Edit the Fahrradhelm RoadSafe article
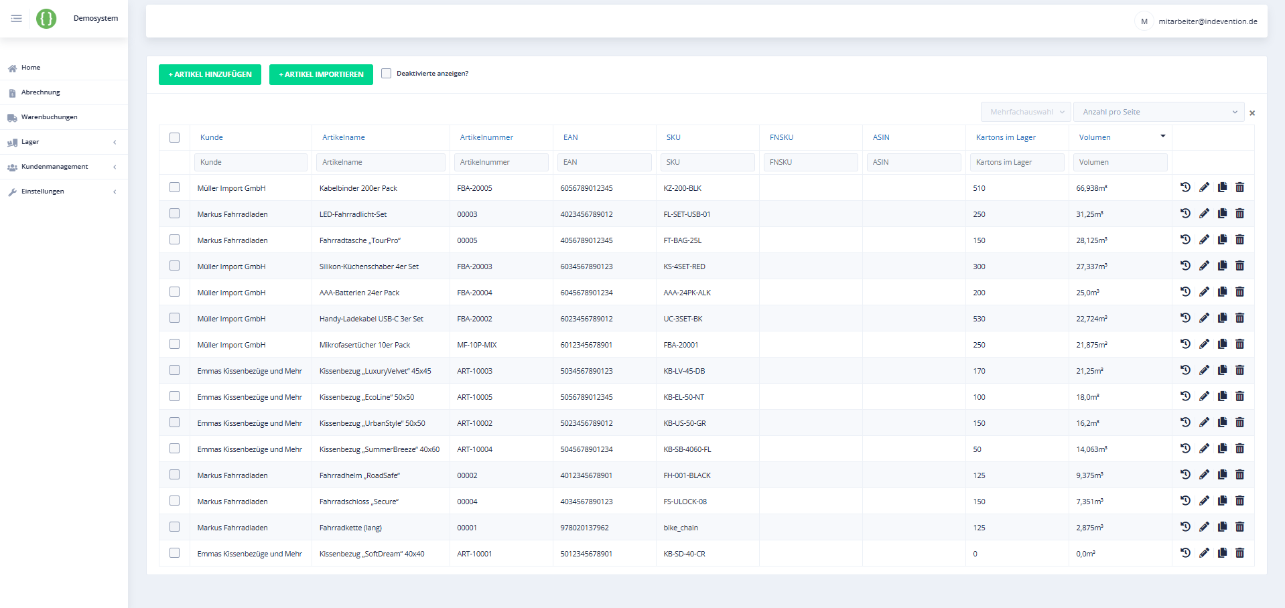Viewport: 1285px width, 608px height. pos(1204,475)
